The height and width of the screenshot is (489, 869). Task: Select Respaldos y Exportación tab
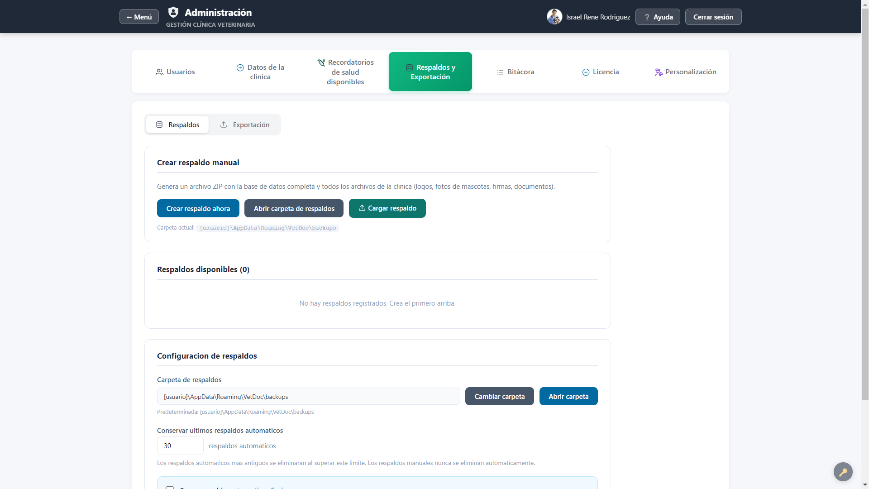tap(430, 72)
